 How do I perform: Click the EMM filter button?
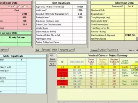52,59
